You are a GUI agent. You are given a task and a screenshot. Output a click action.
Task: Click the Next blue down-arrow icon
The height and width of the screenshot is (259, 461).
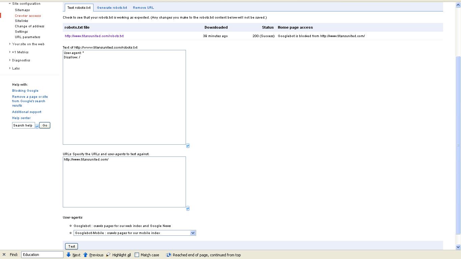tap(69, 255)
